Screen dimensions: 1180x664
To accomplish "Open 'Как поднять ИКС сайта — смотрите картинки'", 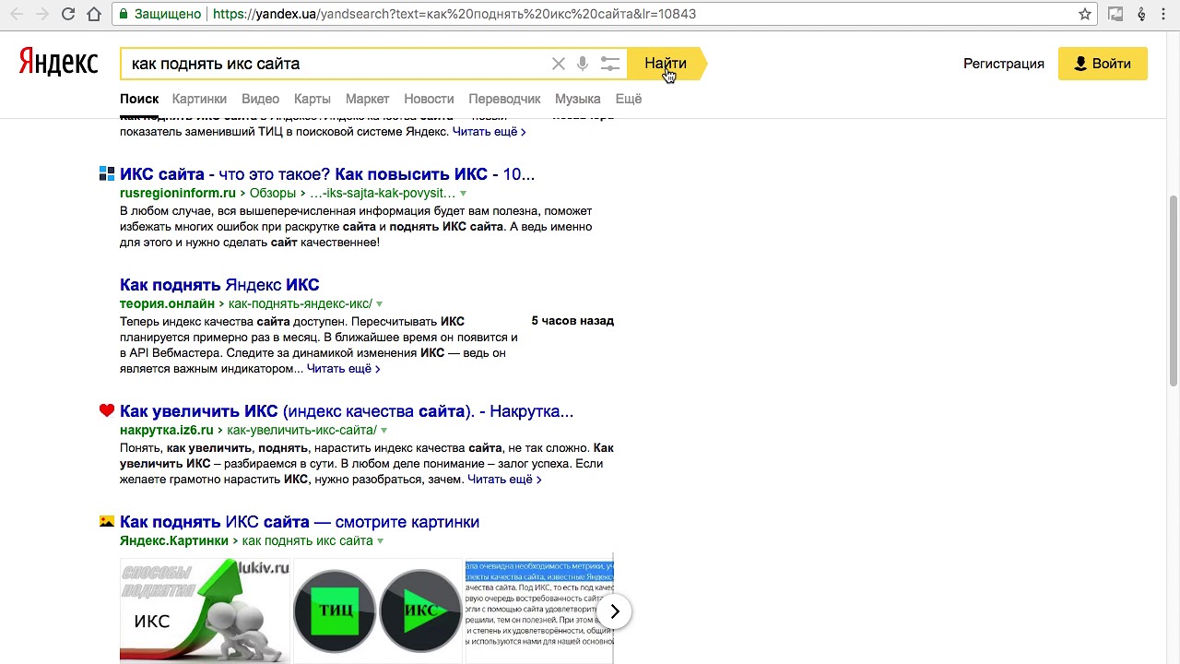I will (300, 522).
